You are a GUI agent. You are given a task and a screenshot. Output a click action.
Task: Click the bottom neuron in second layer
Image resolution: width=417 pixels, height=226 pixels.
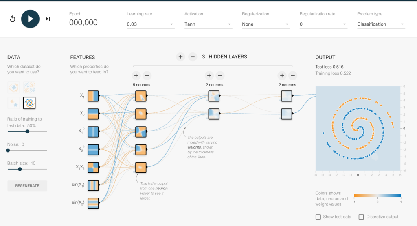point(214,114)
